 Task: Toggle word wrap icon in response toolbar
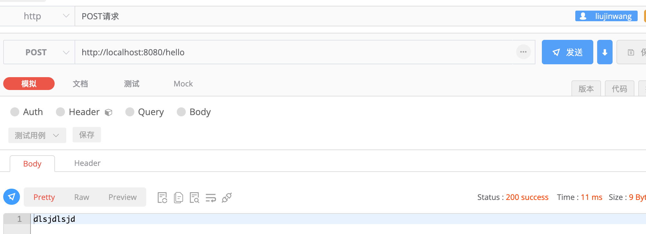tap(211, 197)
